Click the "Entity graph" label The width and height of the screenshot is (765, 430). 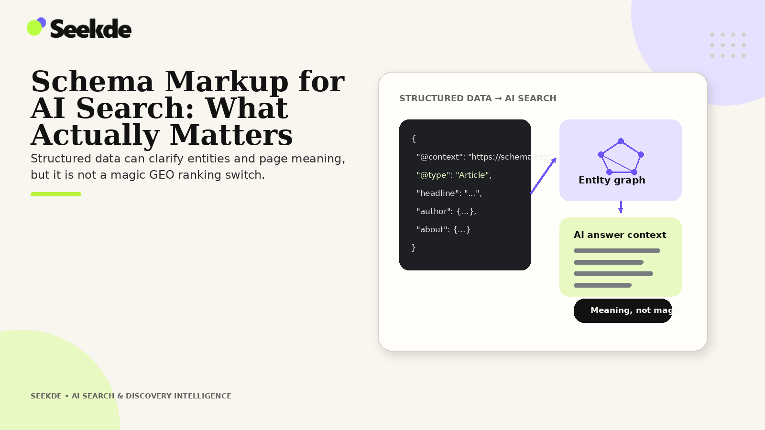612,180
